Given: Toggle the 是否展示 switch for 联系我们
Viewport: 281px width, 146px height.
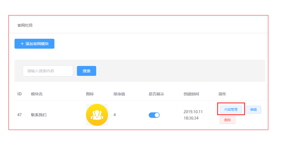Looking at the screenshot, I should pyautogui.click(x=154, y=115).
